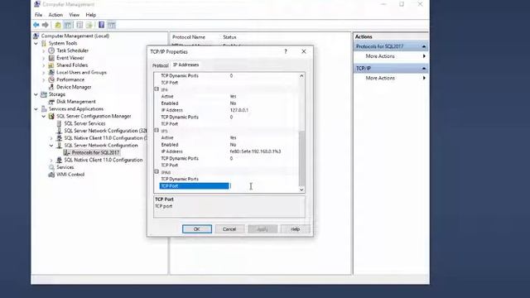Toggle the Show/Hide Console Tree icon
Screen dimensions: 530x298
click(68, 25)
